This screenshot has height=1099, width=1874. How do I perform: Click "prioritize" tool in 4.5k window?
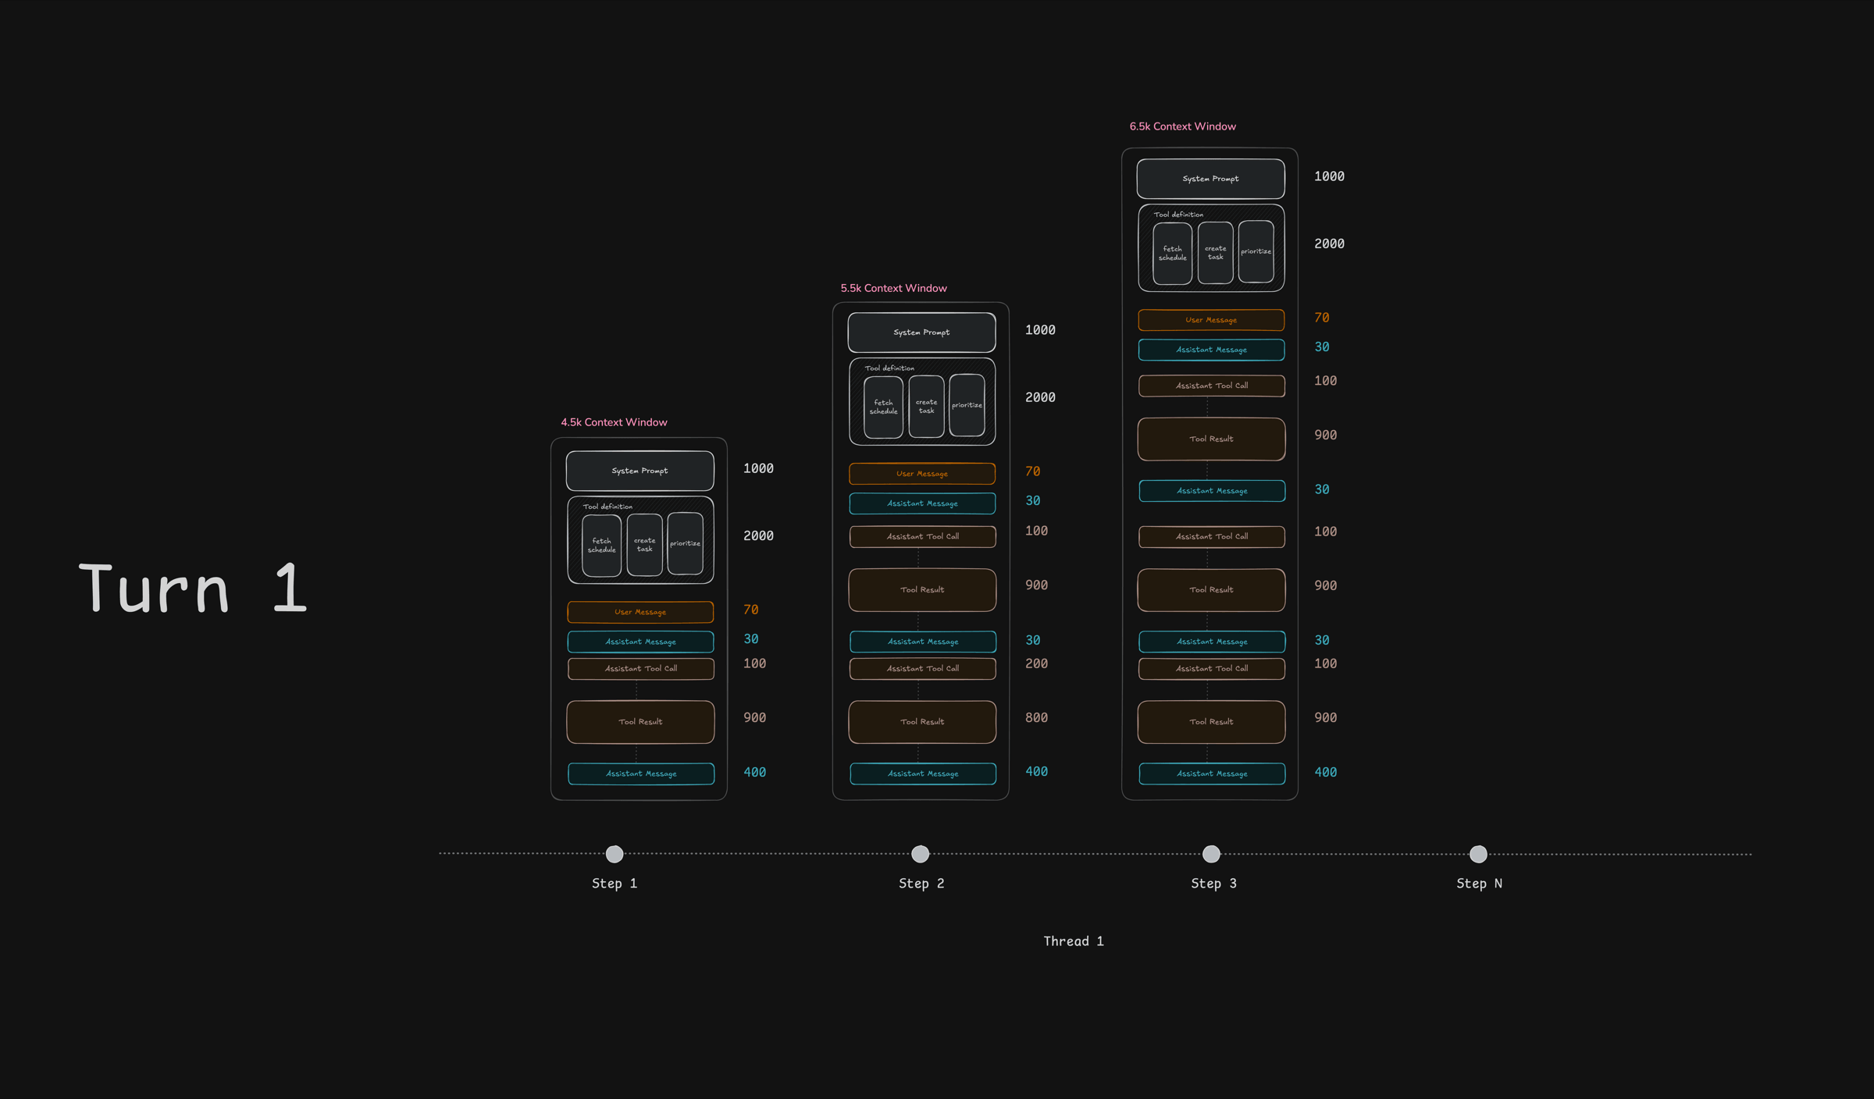pyautogui.click(x=685, y=543)
